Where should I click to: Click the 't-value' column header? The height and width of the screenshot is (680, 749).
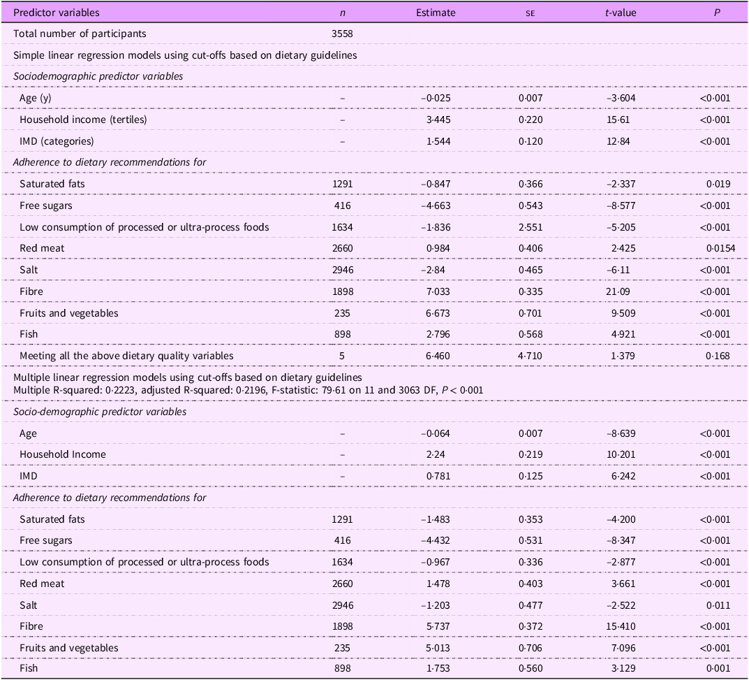click(621, 13)
